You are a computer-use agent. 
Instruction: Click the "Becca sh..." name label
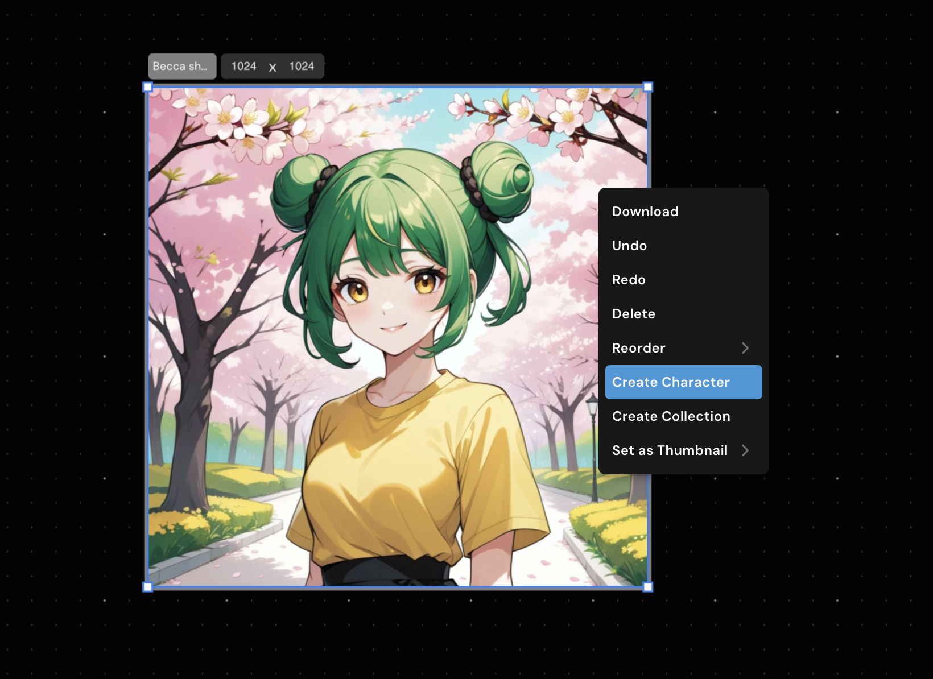pos(182,66)
